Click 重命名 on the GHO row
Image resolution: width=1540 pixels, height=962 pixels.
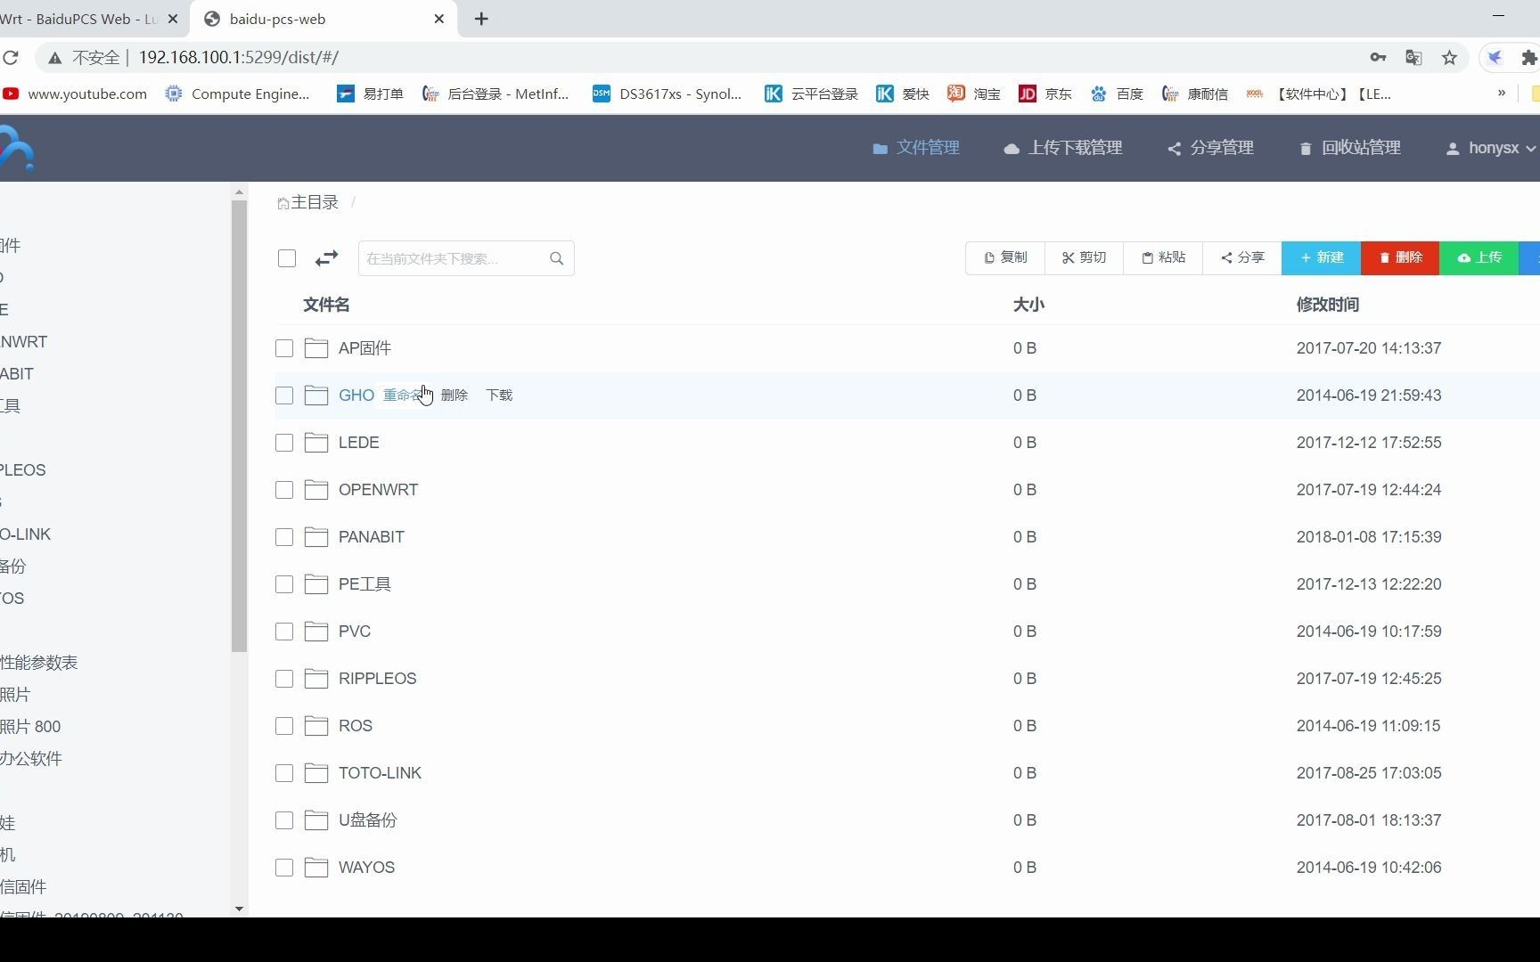(x=403, y=395)
